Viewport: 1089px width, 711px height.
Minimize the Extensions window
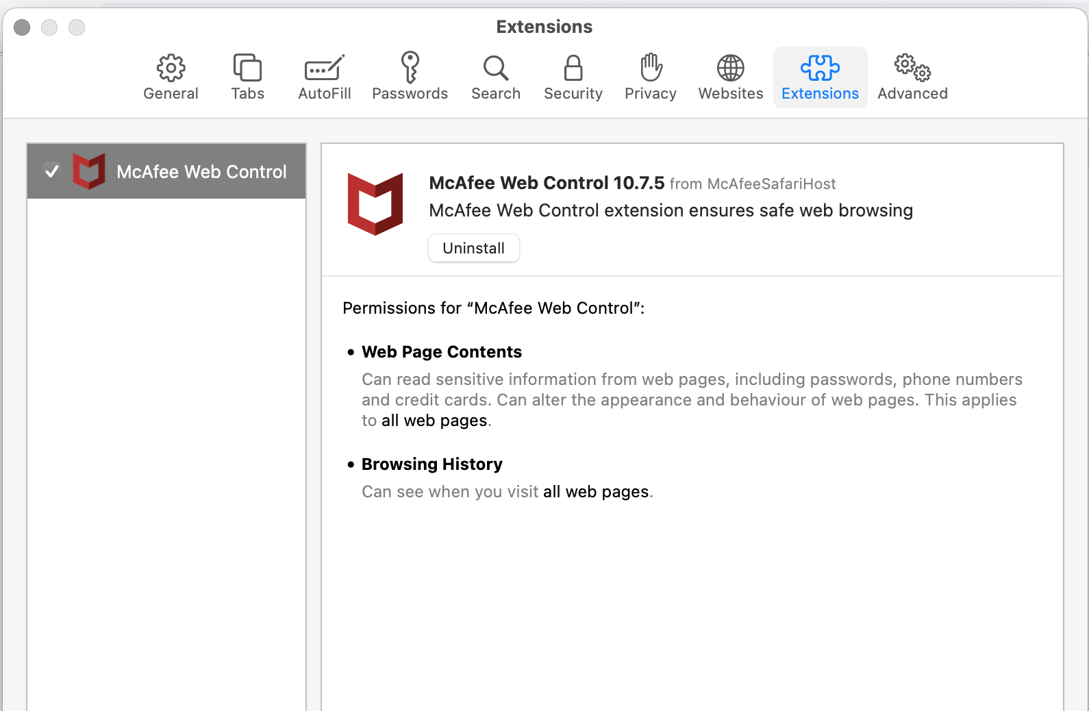pos(49,27)
